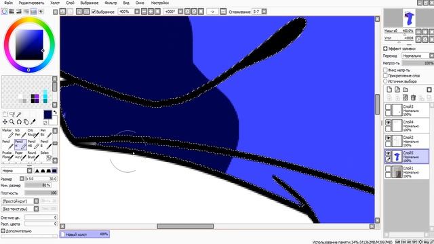Open the Норма brush mode dropdown
Screen dimensions: 434x244
pyautogui.click(x=29, y=171)
